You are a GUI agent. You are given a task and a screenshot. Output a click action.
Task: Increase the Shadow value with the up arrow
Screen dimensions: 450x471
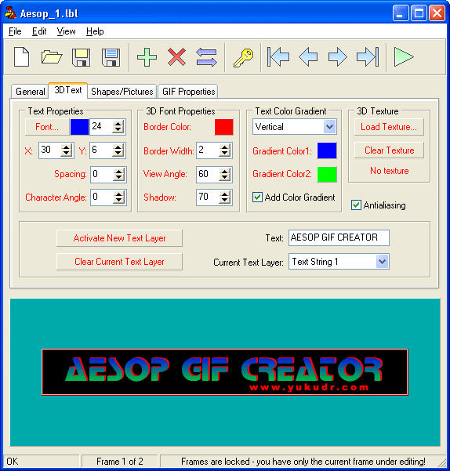click(225, 194)
